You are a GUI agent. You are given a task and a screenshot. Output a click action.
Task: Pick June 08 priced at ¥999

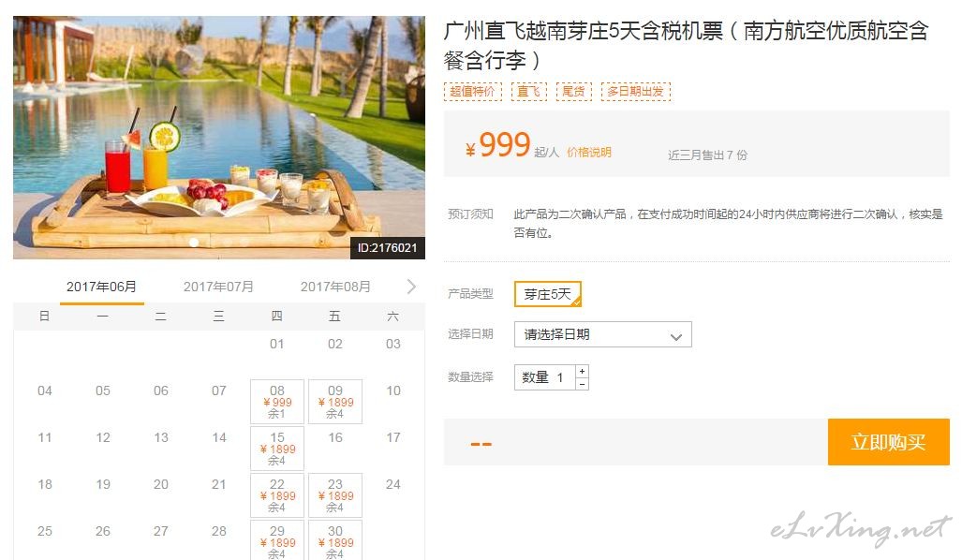point(277,402)
